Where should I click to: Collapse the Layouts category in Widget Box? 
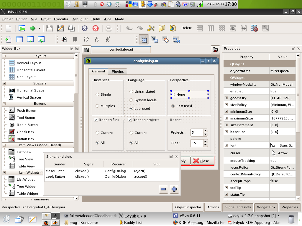pyautogui.click(x=4, y=56)
